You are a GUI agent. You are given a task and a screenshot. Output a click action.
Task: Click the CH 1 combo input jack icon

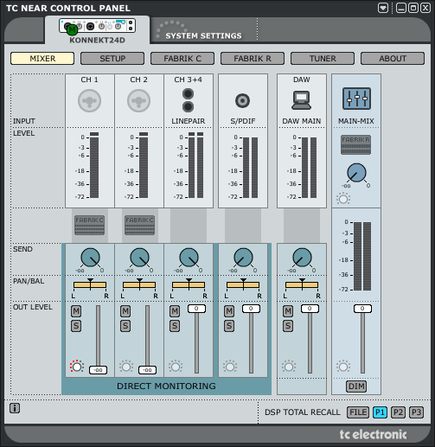(x=89, y=100)
